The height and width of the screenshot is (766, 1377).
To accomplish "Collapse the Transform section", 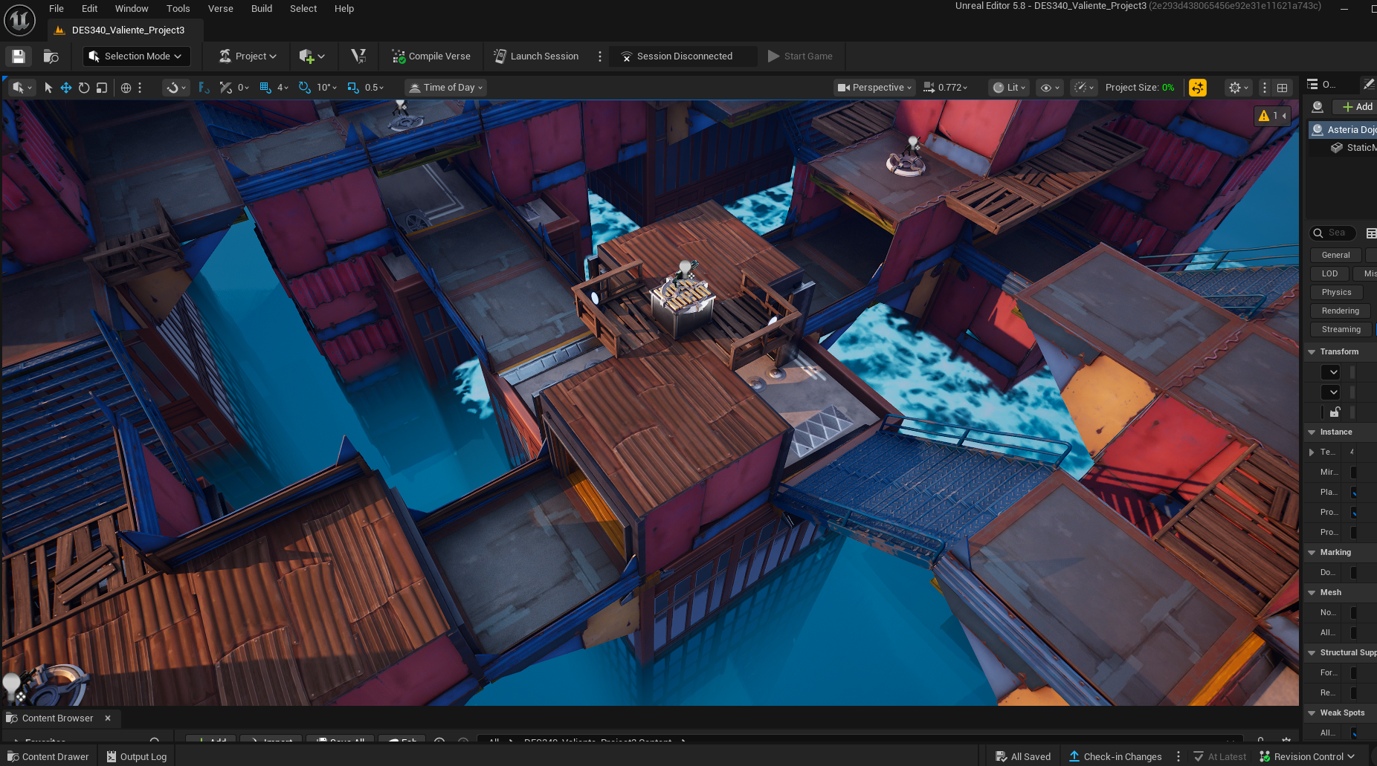I will (1312, 351).
